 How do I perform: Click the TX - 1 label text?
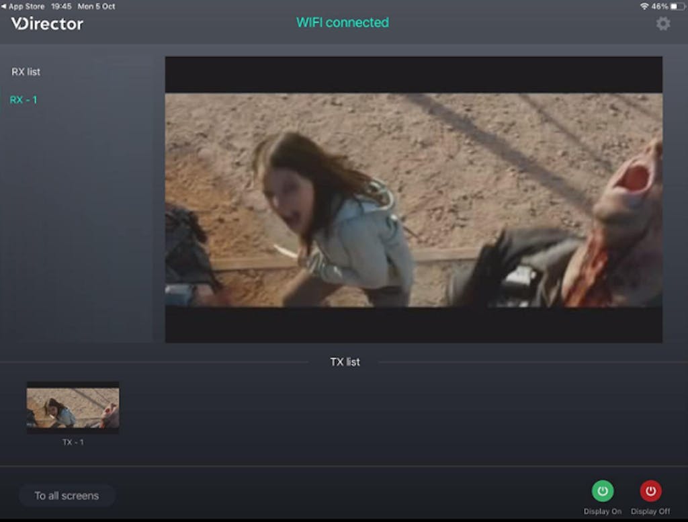[73, 442]
